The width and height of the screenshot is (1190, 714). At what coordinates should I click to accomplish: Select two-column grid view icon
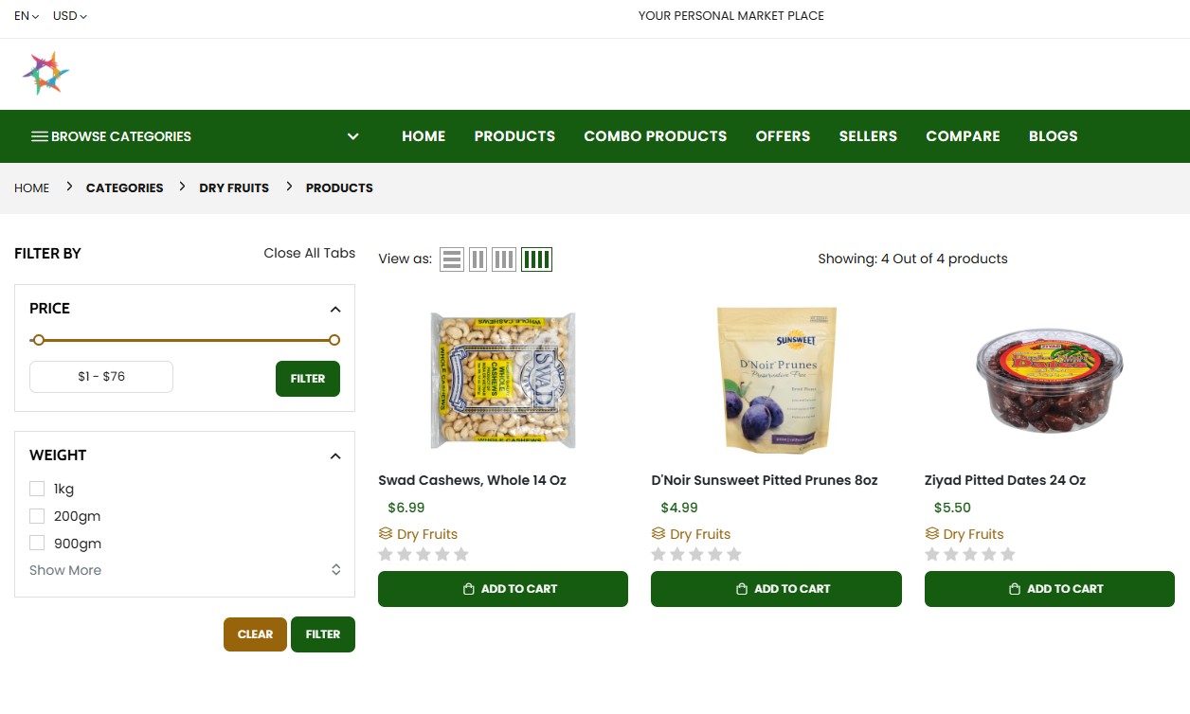(478, 259)
